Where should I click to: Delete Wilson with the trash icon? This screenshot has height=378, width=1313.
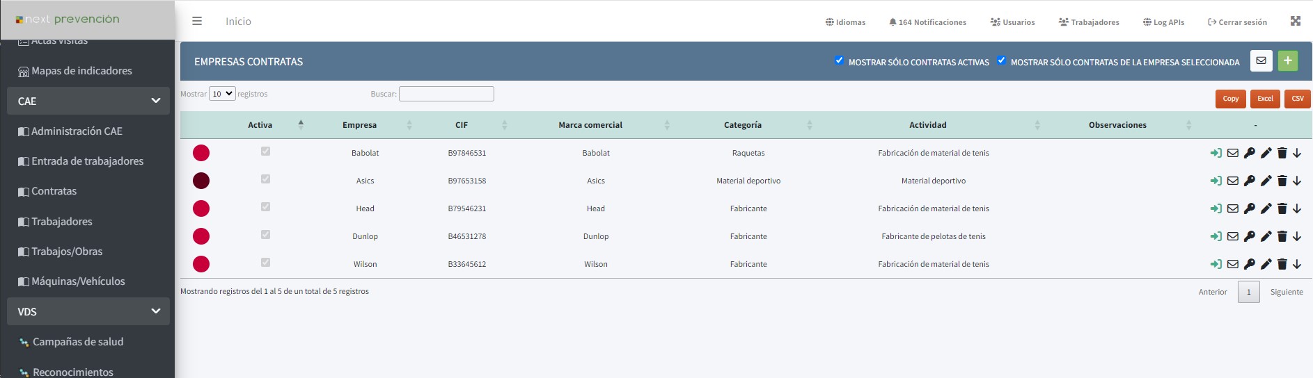coord(1282,264)
